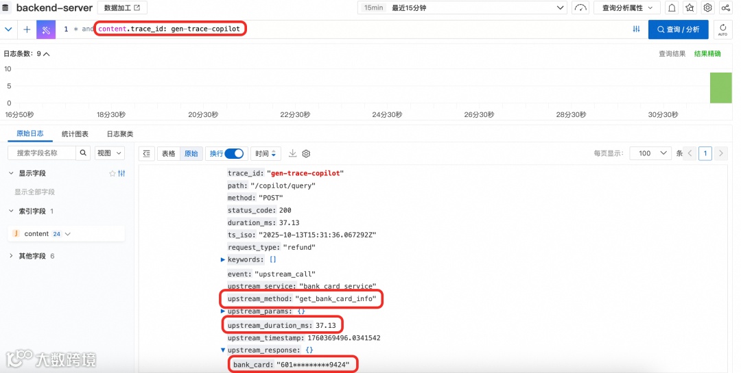The height and width of the screenshot is (373, 741).
Task: Collapse the query history chevron
Action: (8, 29)
